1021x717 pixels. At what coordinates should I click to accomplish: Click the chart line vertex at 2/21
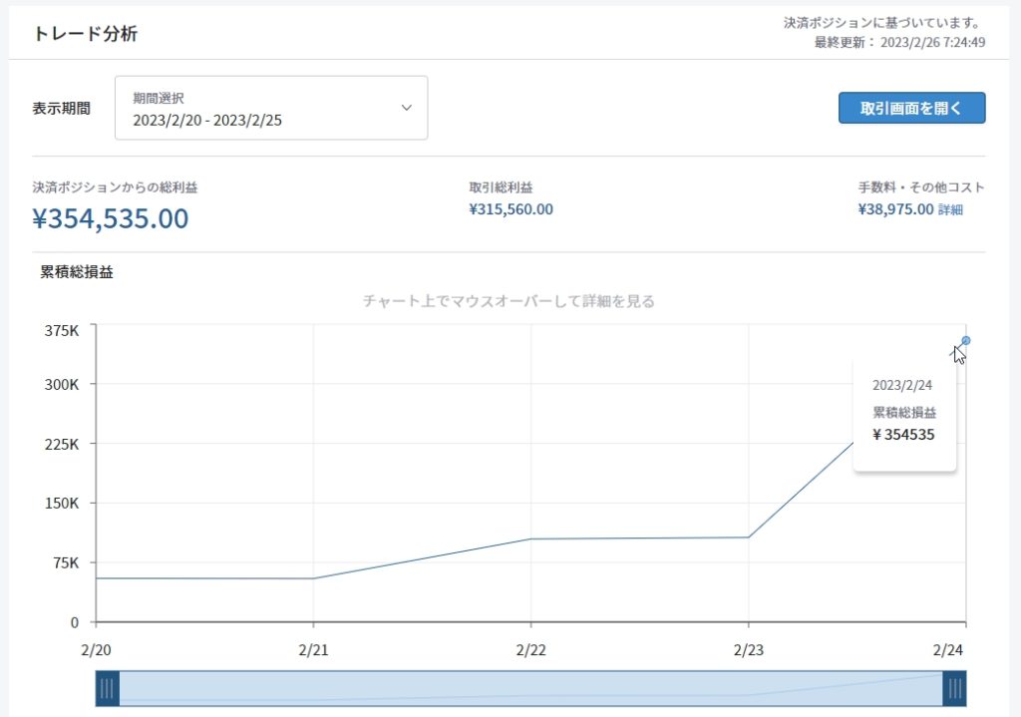click(313, 578)
